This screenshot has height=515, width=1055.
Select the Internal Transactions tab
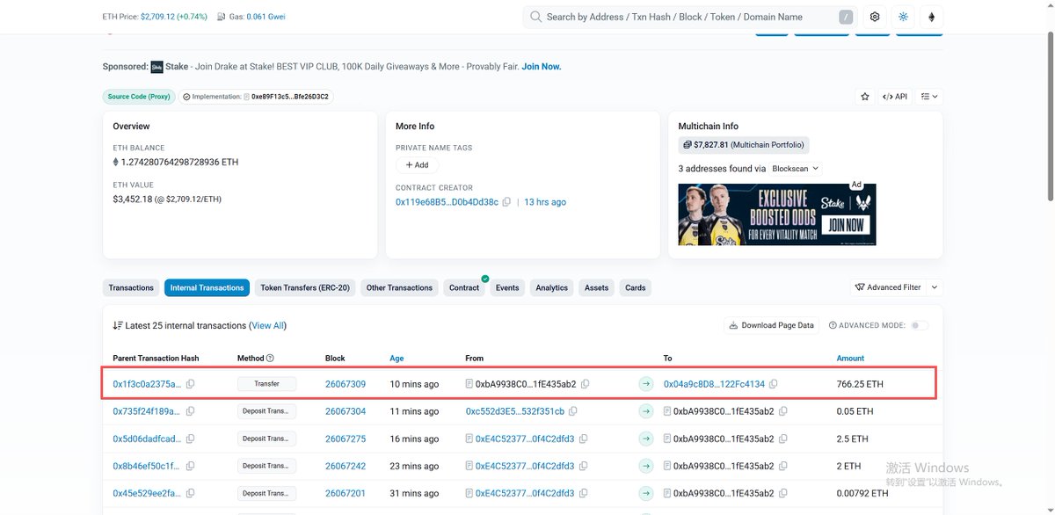(x=207, y=287)
